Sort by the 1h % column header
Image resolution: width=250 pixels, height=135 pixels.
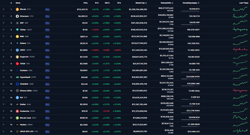(x=97, y=3)
